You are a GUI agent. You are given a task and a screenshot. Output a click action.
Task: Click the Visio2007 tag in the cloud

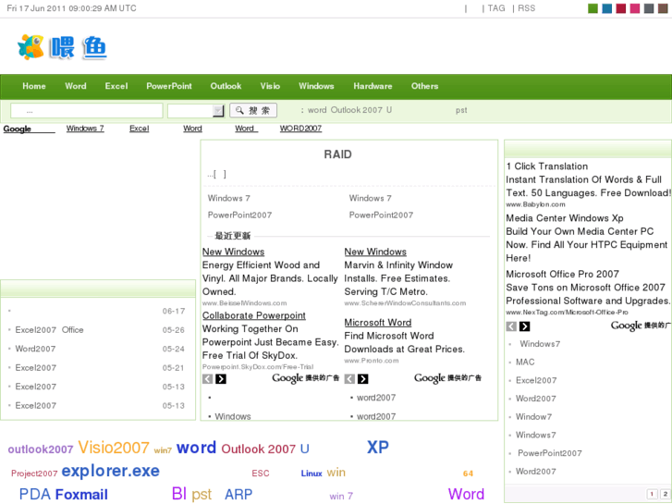114,448
